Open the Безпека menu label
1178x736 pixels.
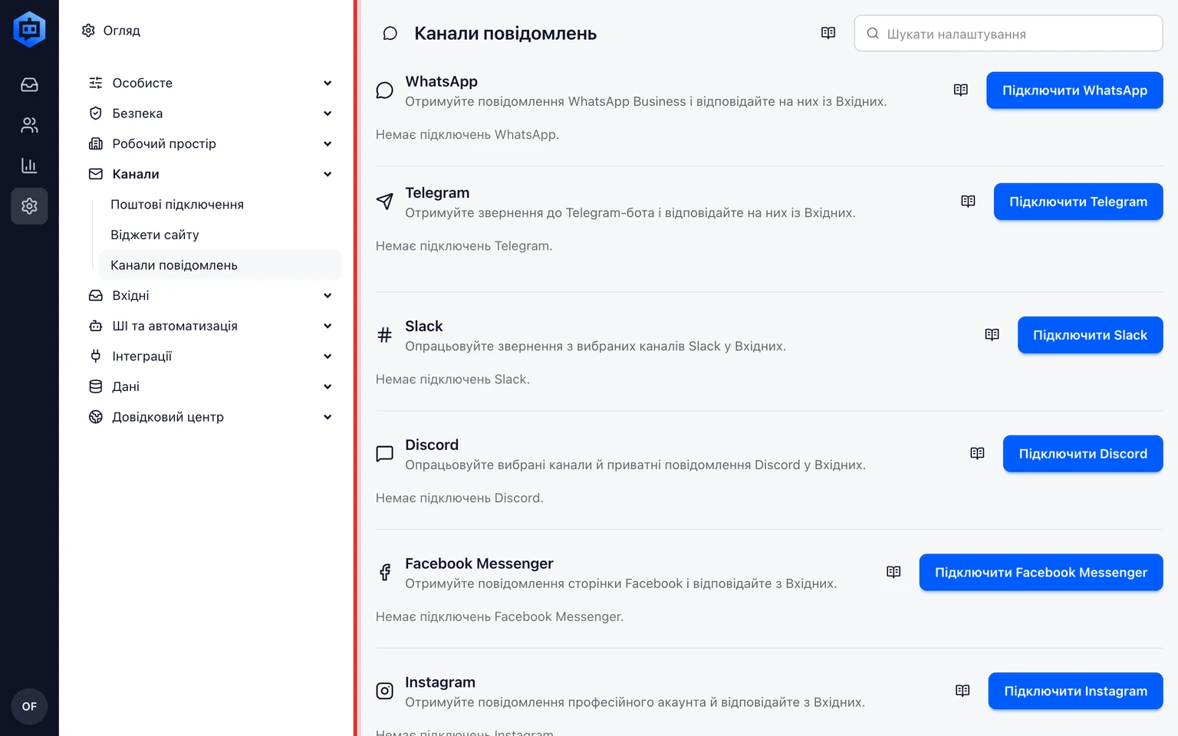pos(137,113)
